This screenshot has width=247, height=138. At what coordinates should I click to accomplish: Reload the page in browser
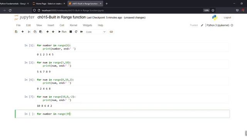tap(10, 10)
